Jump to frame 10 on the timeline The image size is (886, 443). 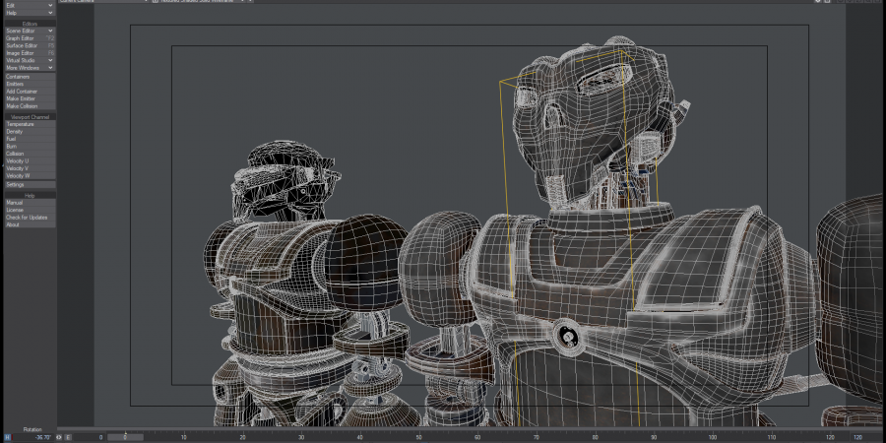(x=184, y=437)
